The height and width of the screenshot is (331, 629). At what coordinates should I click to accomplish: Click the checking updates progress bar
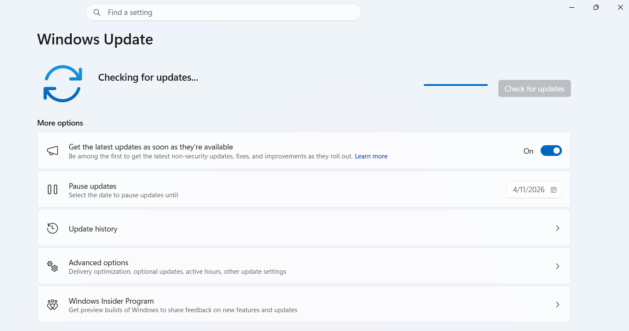455,85
